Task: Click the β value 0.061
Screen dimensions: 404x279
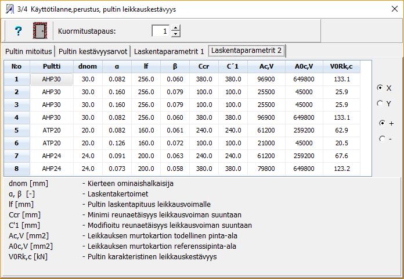Action: point(175,130)
